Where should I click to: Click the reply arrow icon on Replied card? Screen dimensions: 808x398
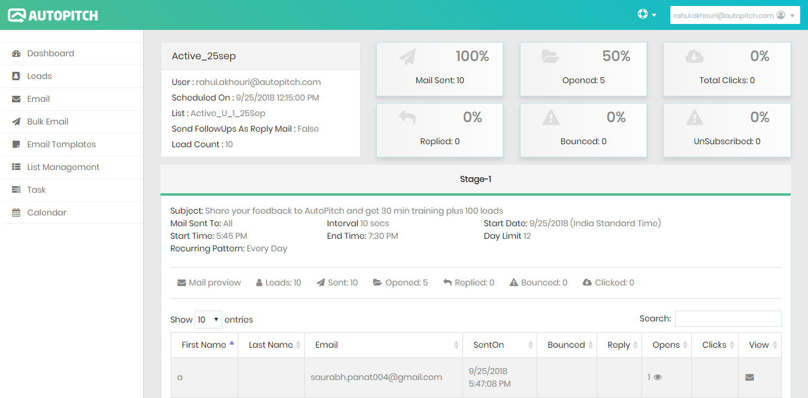pos(407,118)
